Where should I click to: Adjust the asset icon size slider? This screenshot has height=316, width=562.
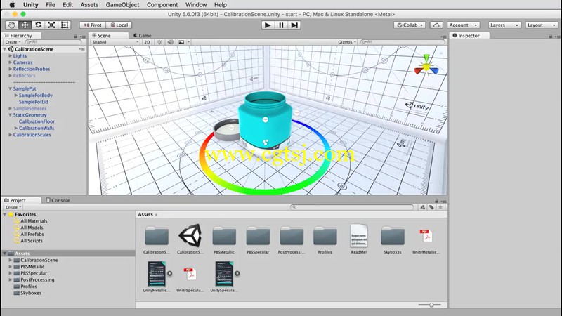[x=431, y=305]
